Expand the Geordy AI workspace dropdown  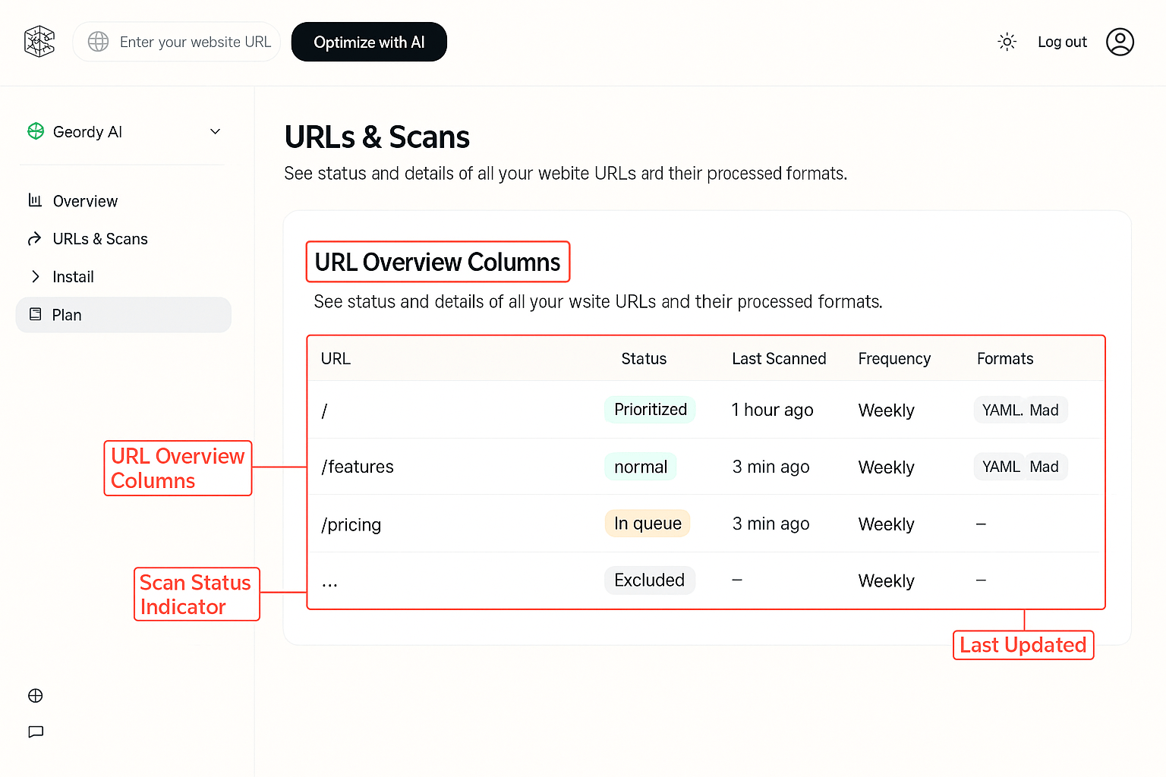coord(215,131)
